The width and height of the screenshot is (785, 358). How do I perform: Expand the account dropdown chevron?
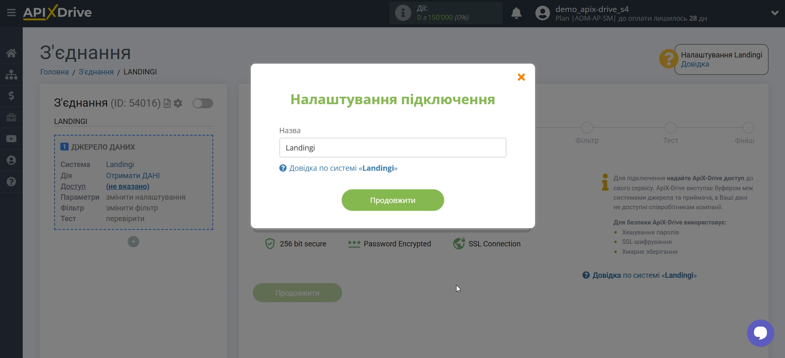point(775,13)
